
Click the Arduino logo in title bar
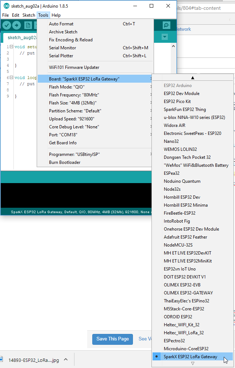6,6
